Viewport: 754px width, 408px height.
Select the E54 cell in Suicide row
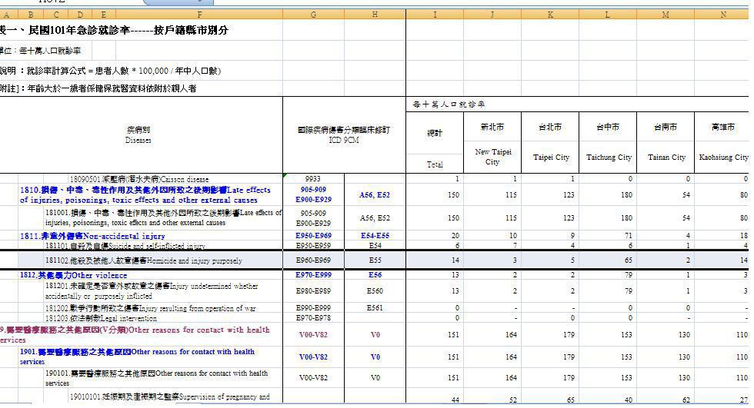click(x=375, y=245)
